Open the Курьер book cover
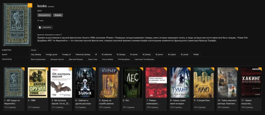This screenshot has width=265, height=115. point(109,83)
